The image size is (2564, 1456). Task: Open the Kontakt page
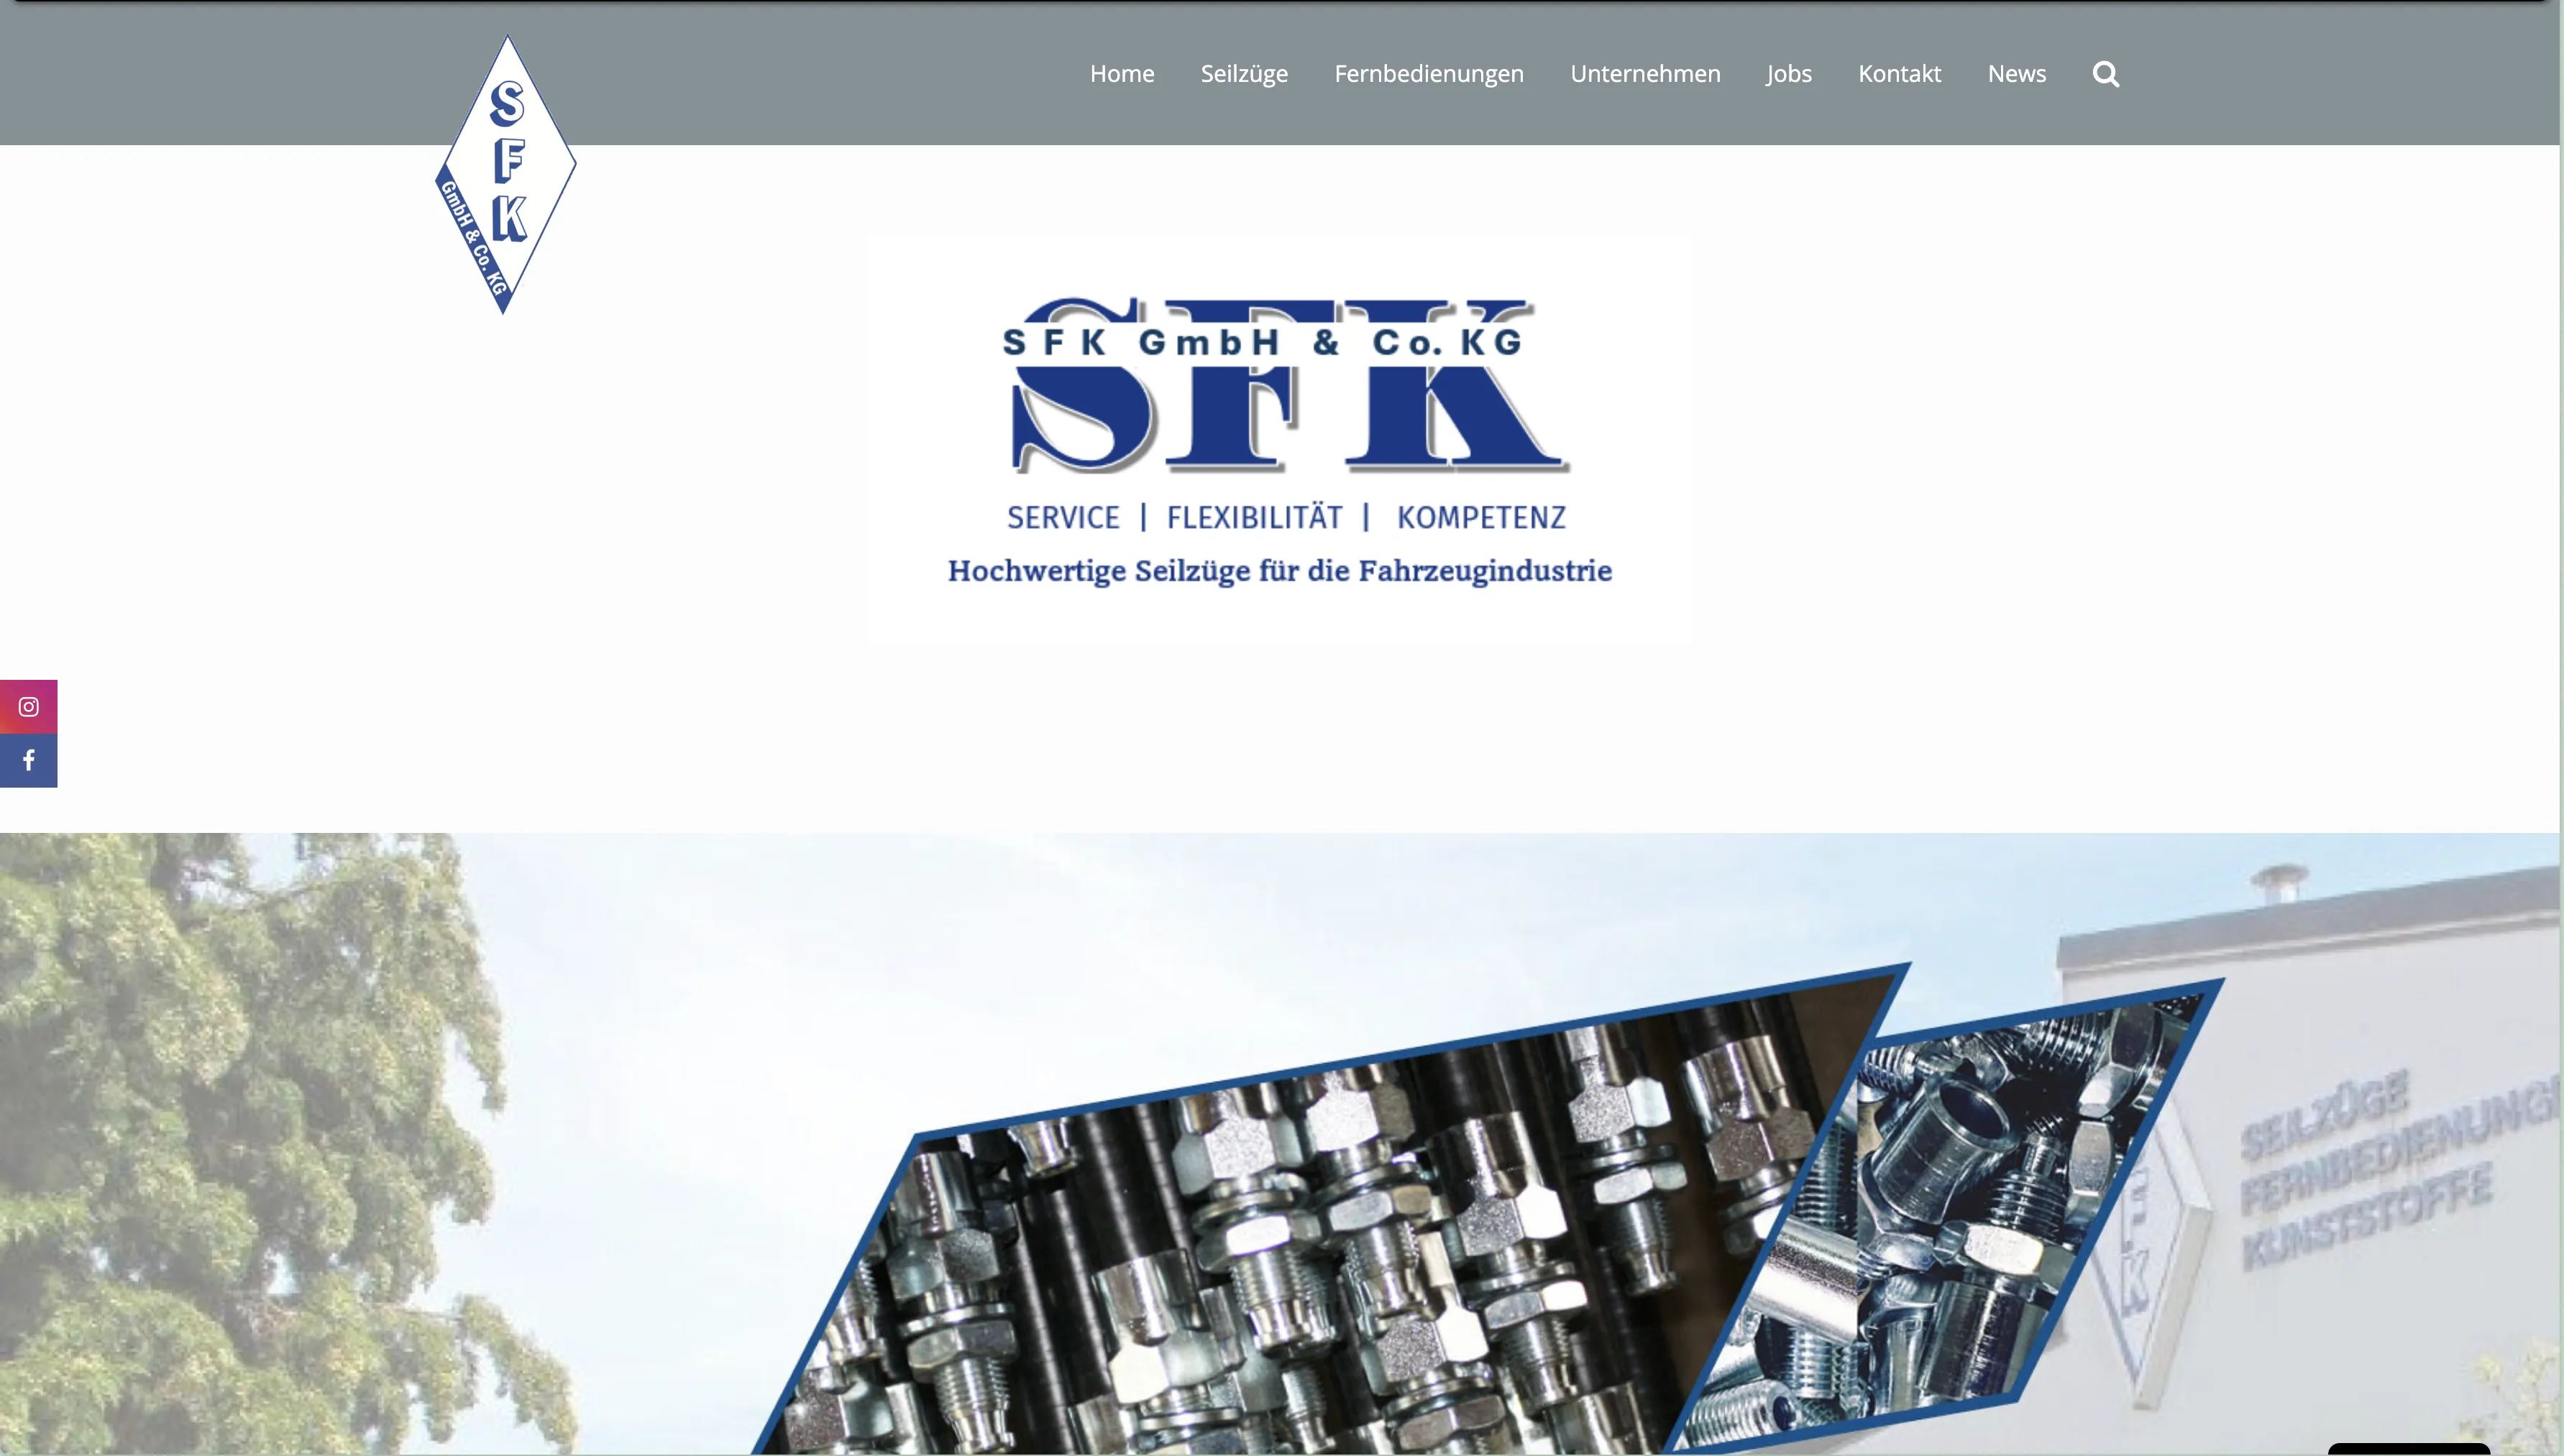1899,73
